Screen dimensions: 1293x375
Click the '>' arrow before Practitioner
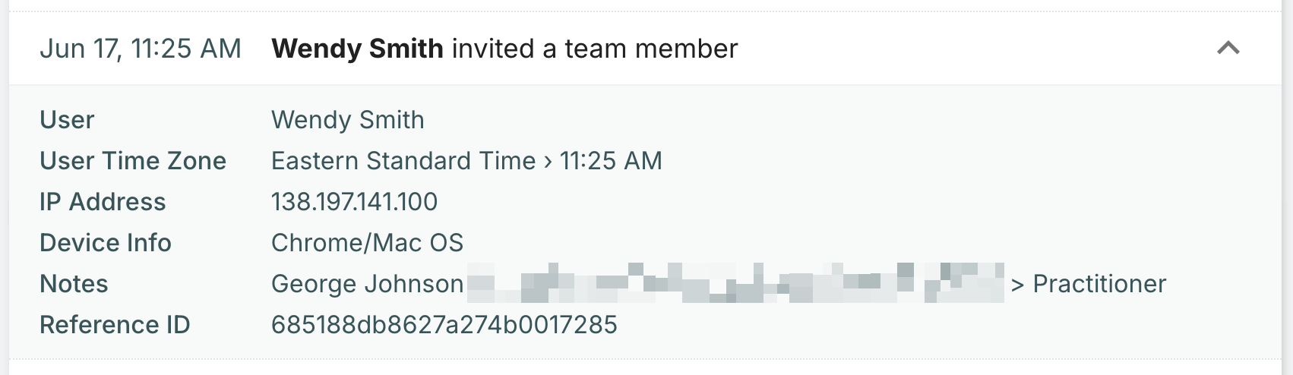click(1018, 285)
